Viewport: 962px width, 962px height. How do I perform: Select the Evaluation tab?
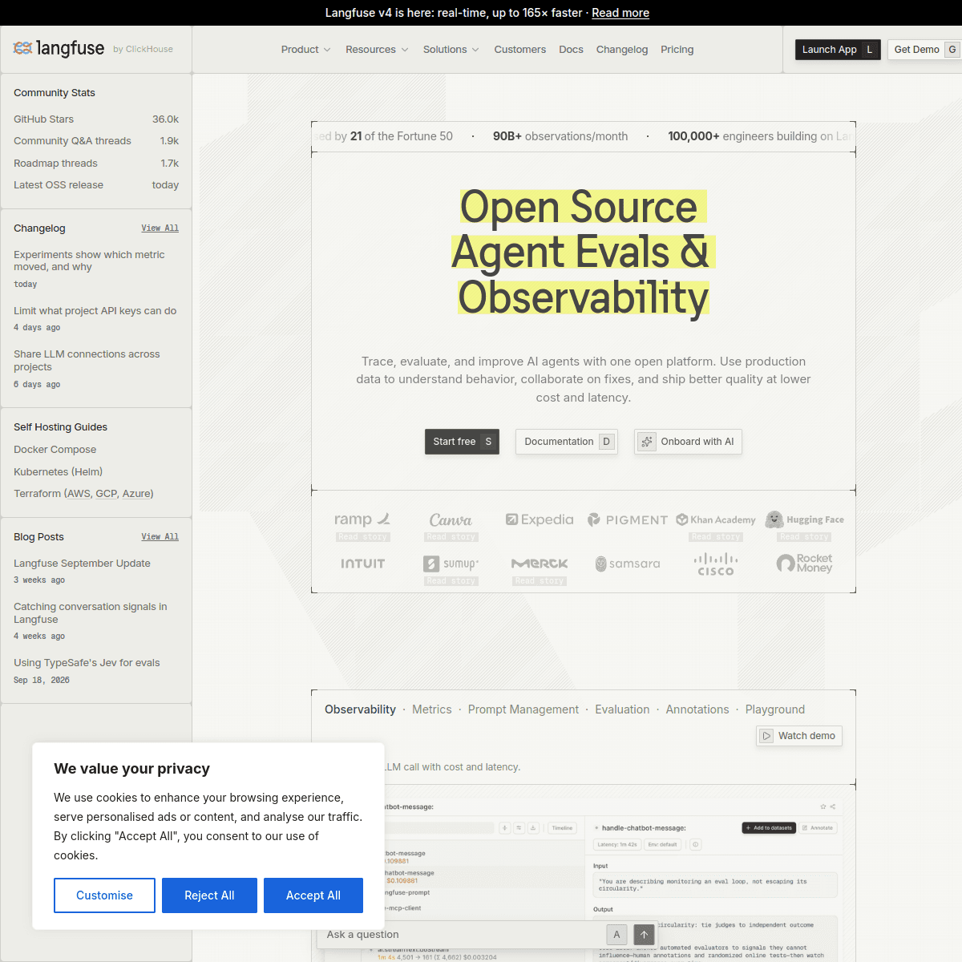point(622,709)
